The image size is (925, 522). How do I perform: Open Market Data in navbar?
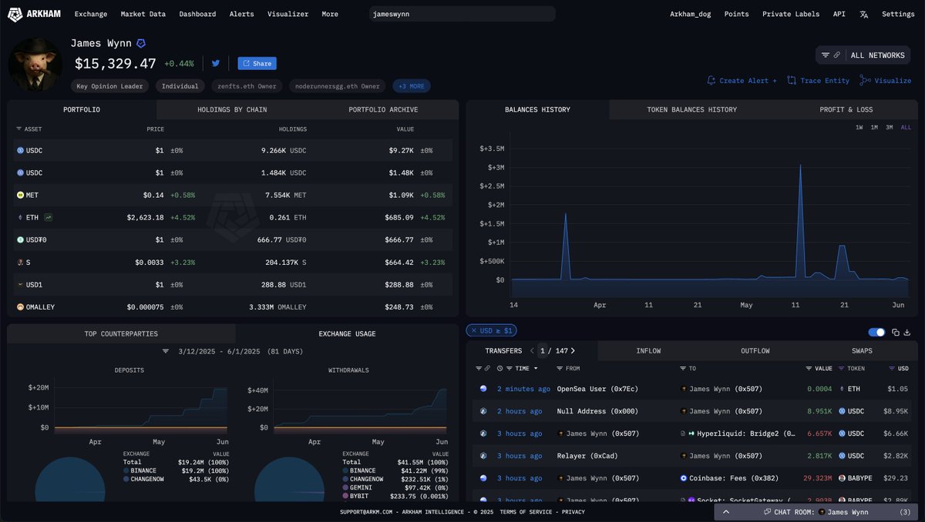[x=143, y=14]
